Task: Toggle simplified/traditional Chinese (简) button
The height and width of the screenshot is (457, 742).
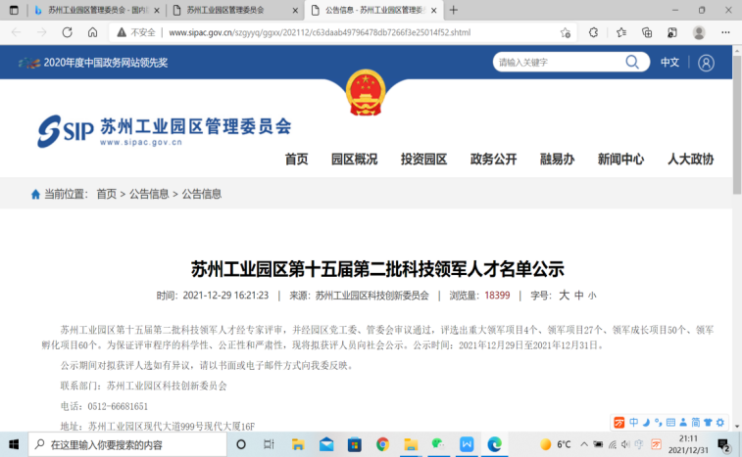Action: coord(695,422)
